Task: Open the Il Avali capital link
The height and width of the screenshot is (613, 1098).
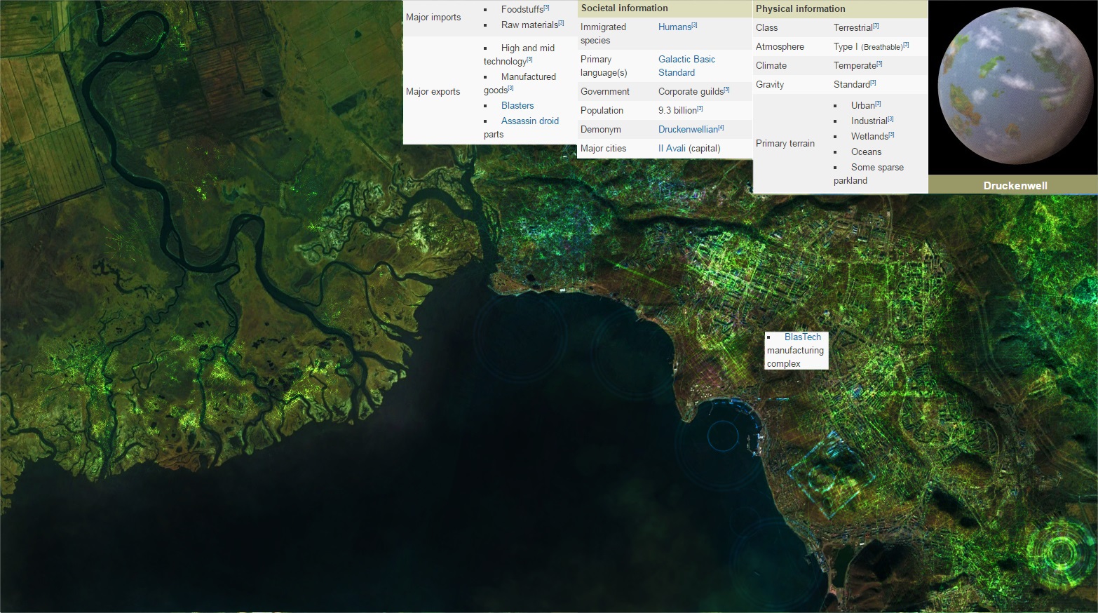Action: (x=672, y=149)
